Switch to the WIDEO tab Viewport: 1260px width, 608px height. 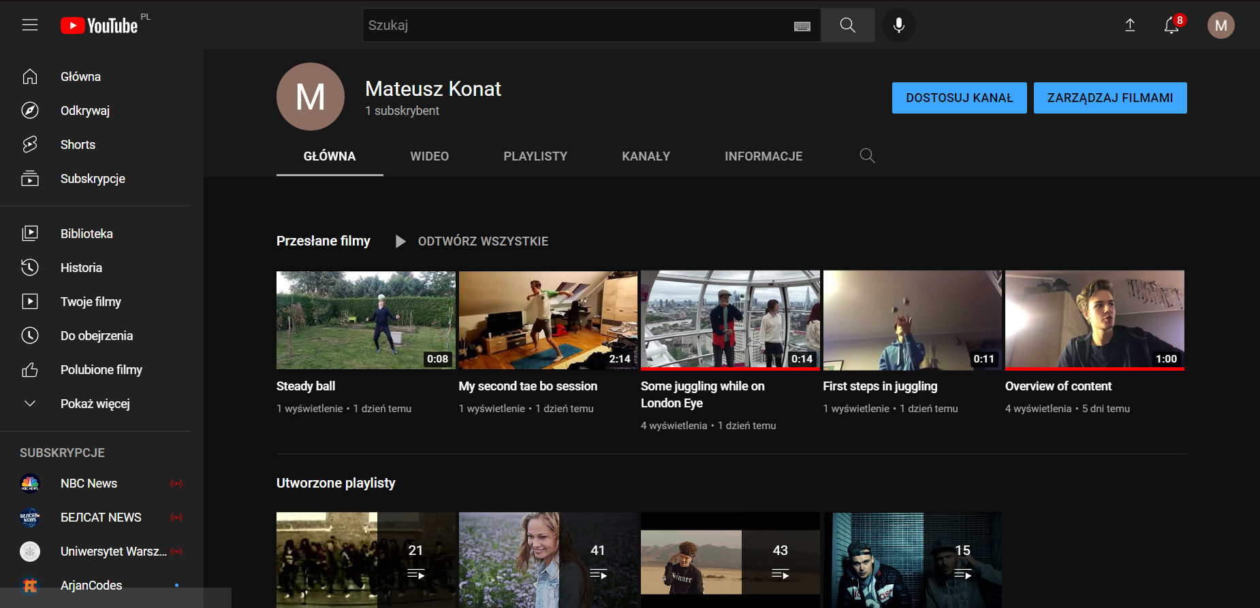tap(430, 156)
